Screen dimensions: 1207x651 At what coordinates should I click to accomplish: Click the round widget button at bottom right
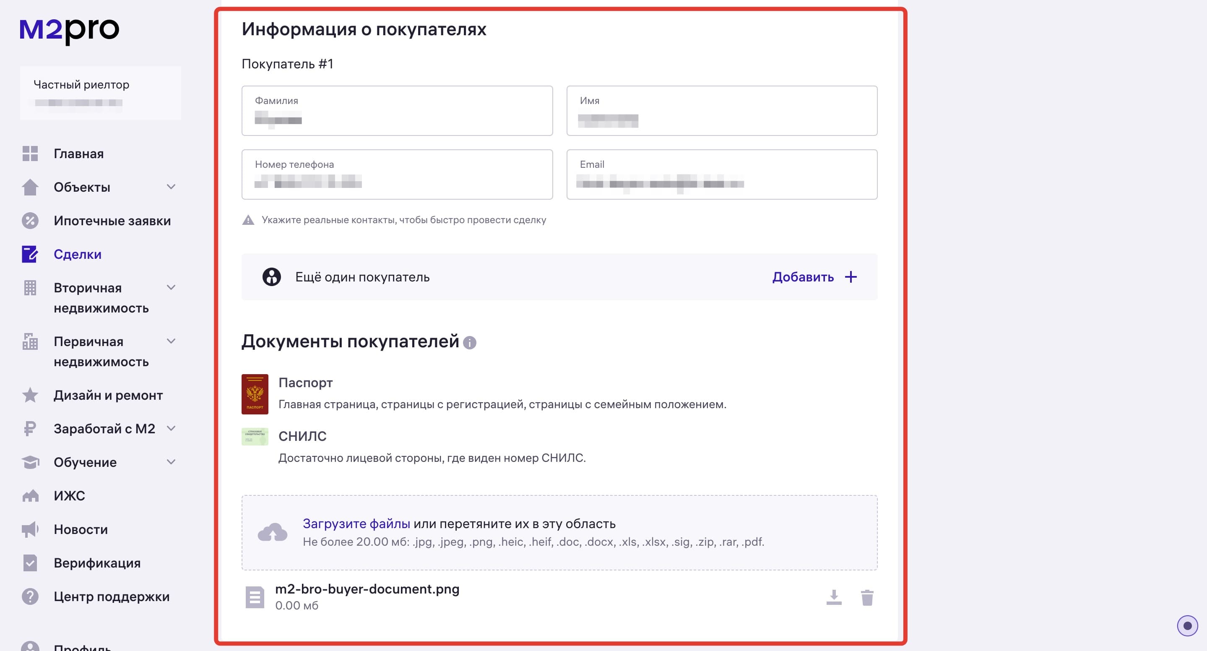[1187, 626]
